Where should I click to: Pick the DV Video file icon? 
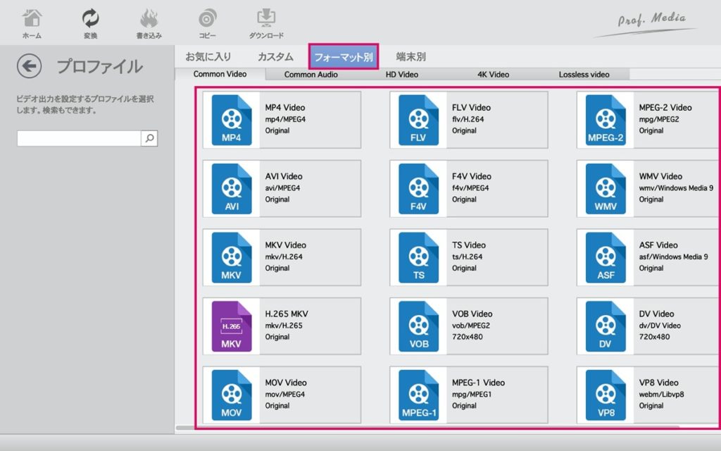coord(606,326)
